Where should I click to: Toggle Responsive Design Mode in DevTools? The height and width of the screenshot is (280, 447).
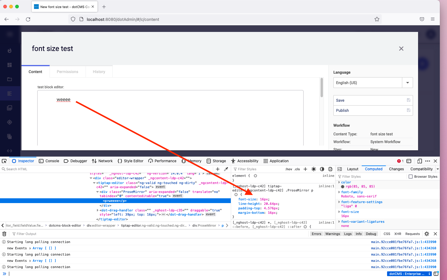[419, 161]
